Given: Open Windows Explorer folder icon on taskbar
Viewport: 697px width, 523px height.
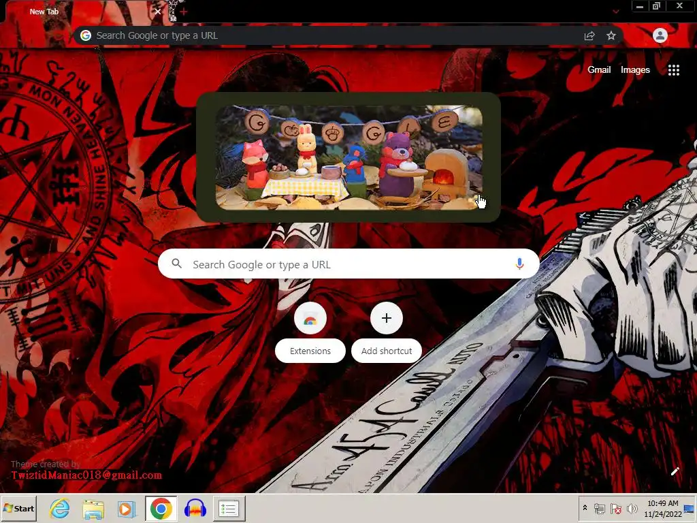Looking at the screenshot, I should click(93, 508).
